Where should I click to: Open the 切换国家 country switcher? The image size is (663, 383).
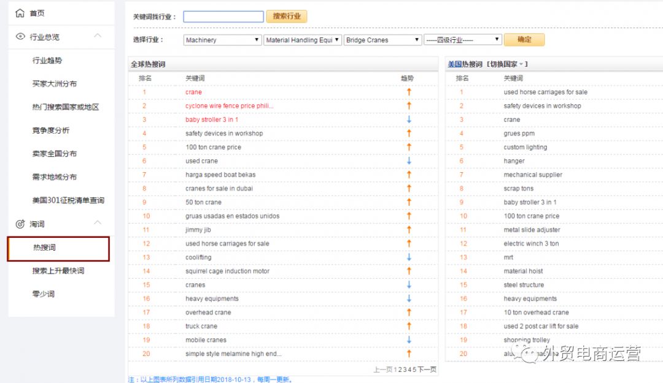click(507, 64)
